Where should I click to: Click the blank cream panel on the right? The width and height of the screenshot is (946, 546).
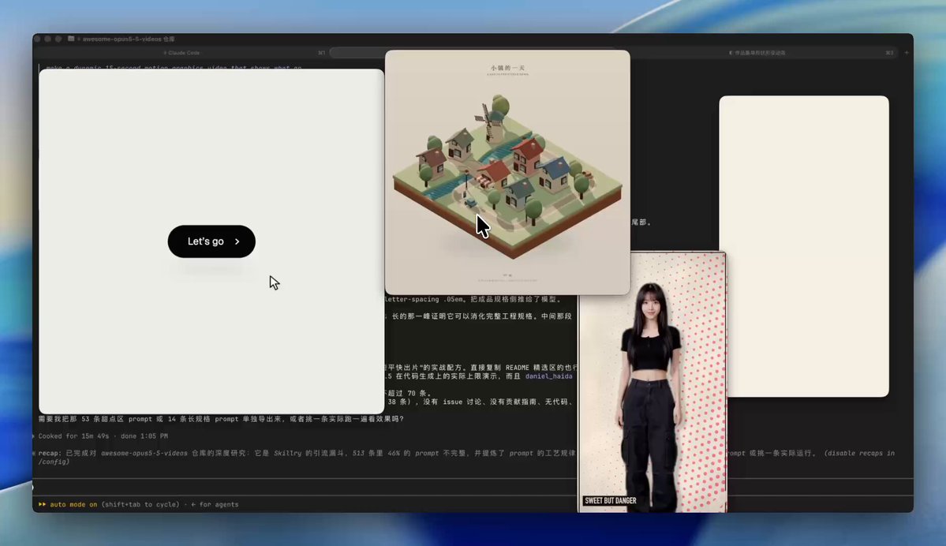pyautogui.click(x=804, y=246)
